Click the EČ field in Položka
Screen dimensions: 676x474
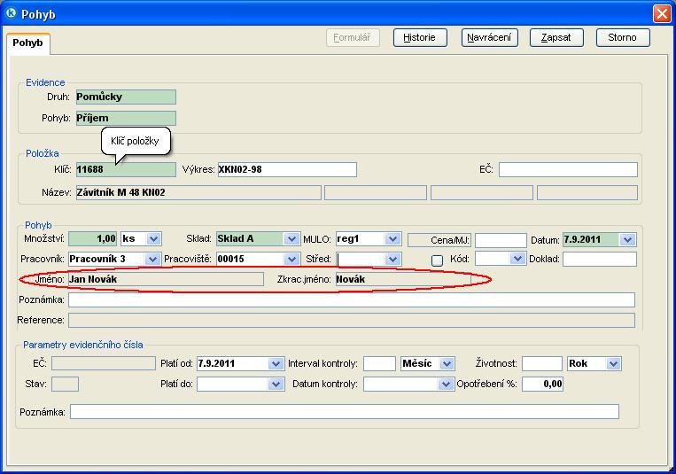tap(568, 169)
